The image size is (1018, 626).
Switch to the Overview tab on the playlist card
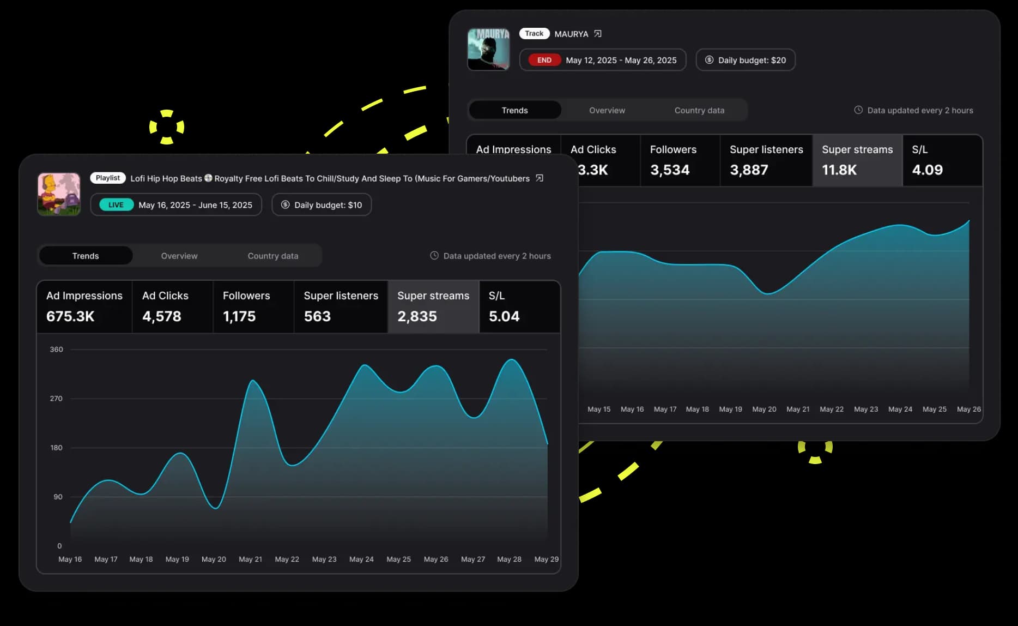(x=179, y=255)
